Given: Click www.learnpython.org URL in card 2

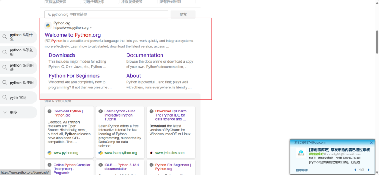Looking at the screenshot, I should pyautogui.click(x=121, y=153).
